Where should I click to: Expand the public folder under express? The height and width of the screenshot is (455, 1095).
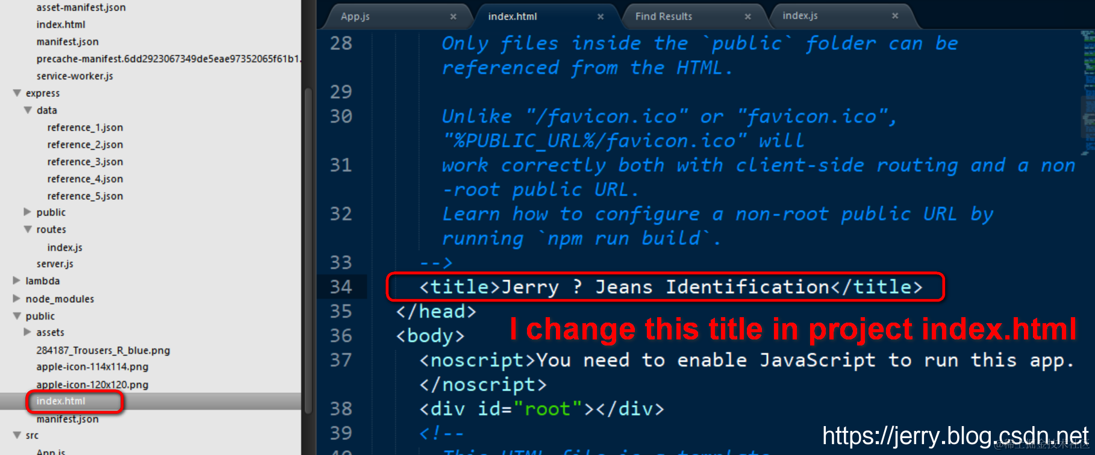pos(28,212)
